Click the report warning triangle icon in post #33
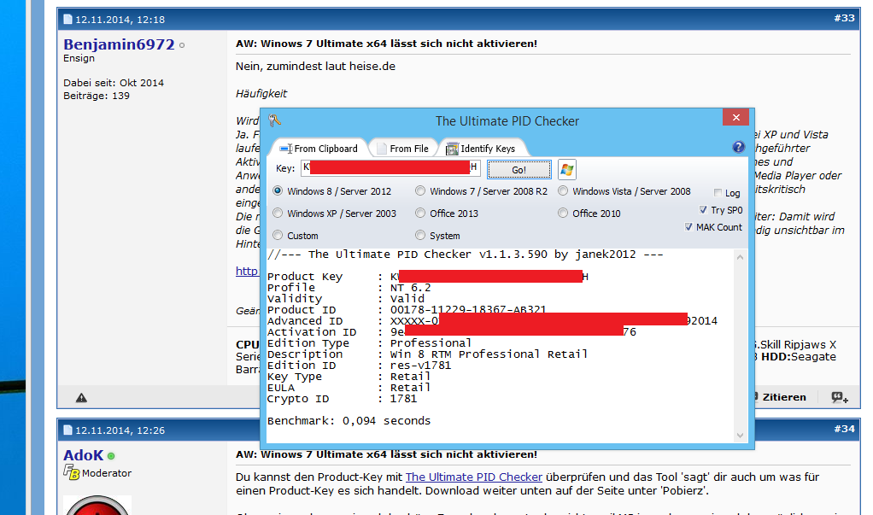873x515 pixels. (x=81, y=397)
